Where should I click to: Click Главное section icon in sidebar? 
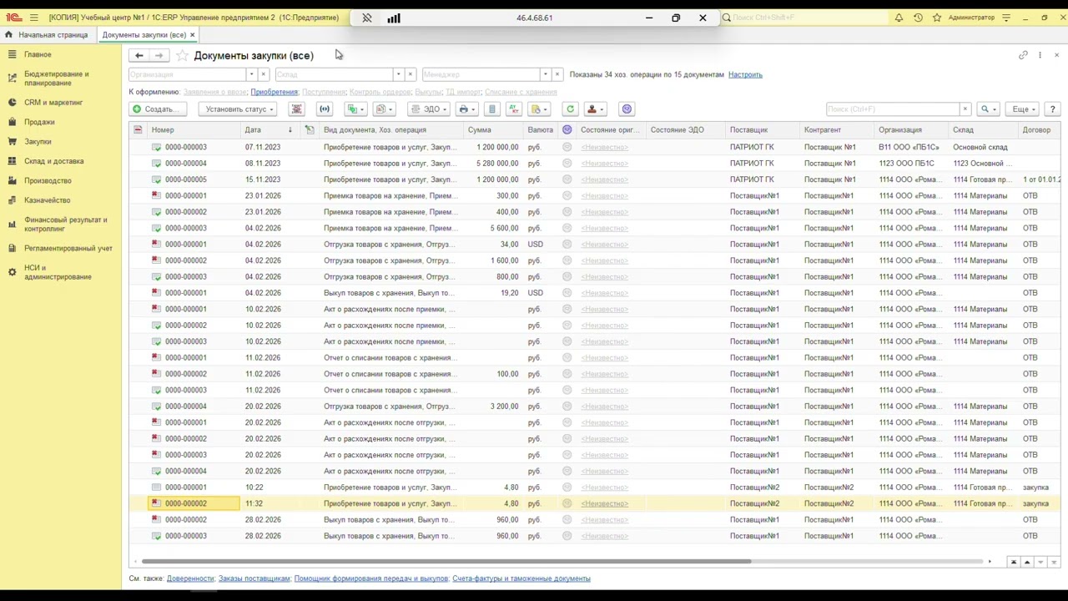[12, 54]
